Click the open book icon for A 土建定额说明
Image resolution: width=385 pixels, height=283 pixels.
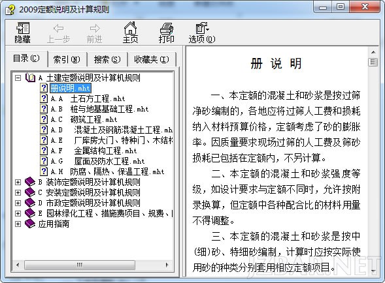point(31,78)
